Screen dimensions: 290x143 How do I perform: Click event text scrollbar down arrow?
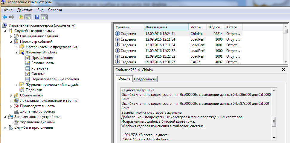click(x=274, y=138)
